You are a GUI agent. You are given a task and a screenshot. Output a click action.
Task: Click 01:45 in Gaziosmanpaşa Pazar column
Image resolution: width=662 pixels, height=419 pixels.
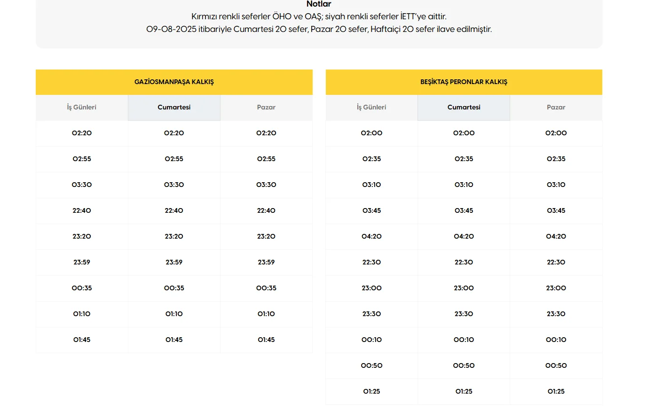(266, 340)
